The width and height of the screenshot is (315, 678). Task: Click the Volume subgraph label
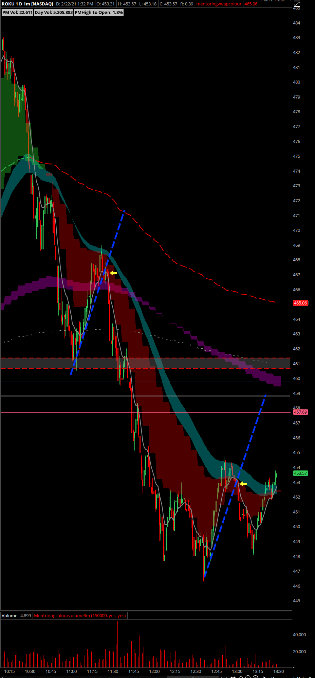(10, 615)
